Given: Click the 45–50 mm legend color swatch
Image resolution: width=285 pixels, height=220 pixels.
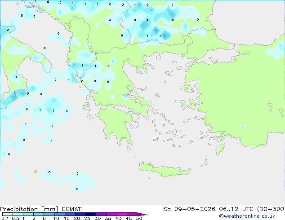Looking at the screenshot, I should point(132,214).
